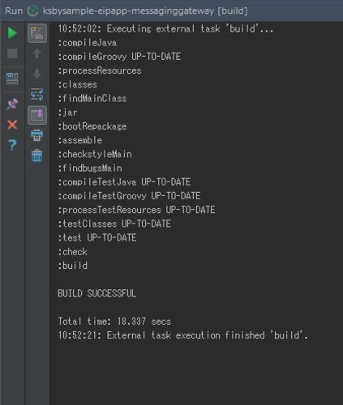This screenshot has height=405, width=343.
Task: Toggle tasks/text mode 'ab' icon
Action: (x=37, y=33)
